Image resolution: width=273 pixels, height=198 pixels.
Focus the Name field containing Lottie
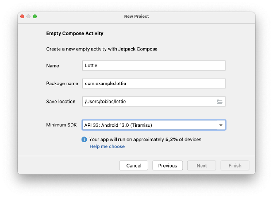(154, 65)
